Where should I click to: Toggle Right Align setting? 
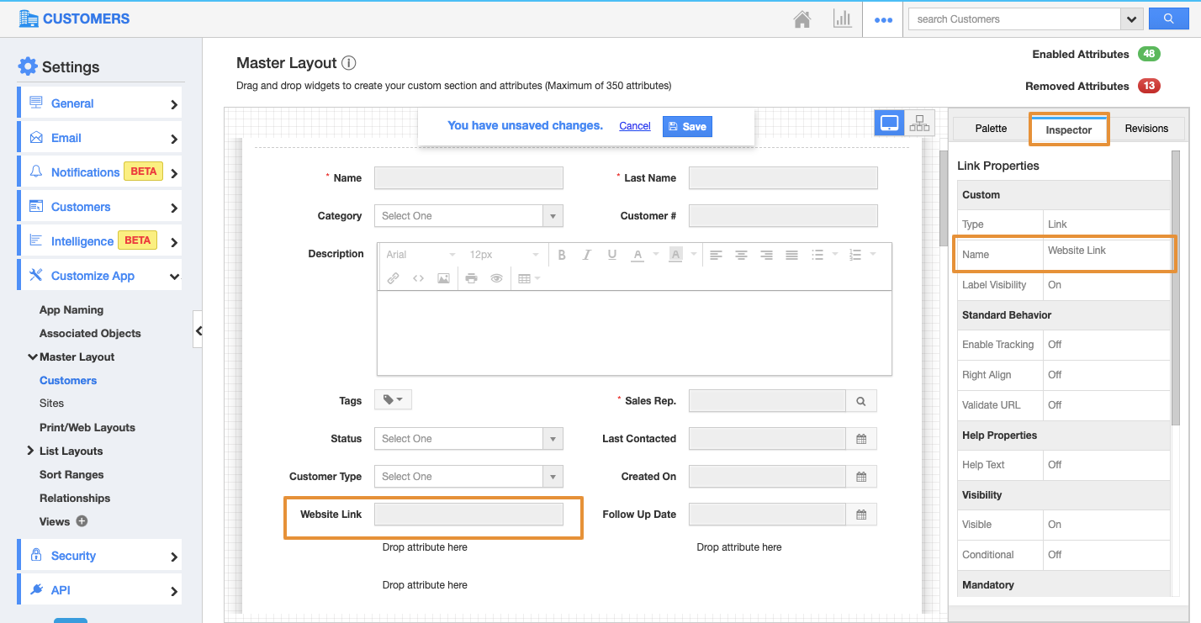tap(1055, 375)
